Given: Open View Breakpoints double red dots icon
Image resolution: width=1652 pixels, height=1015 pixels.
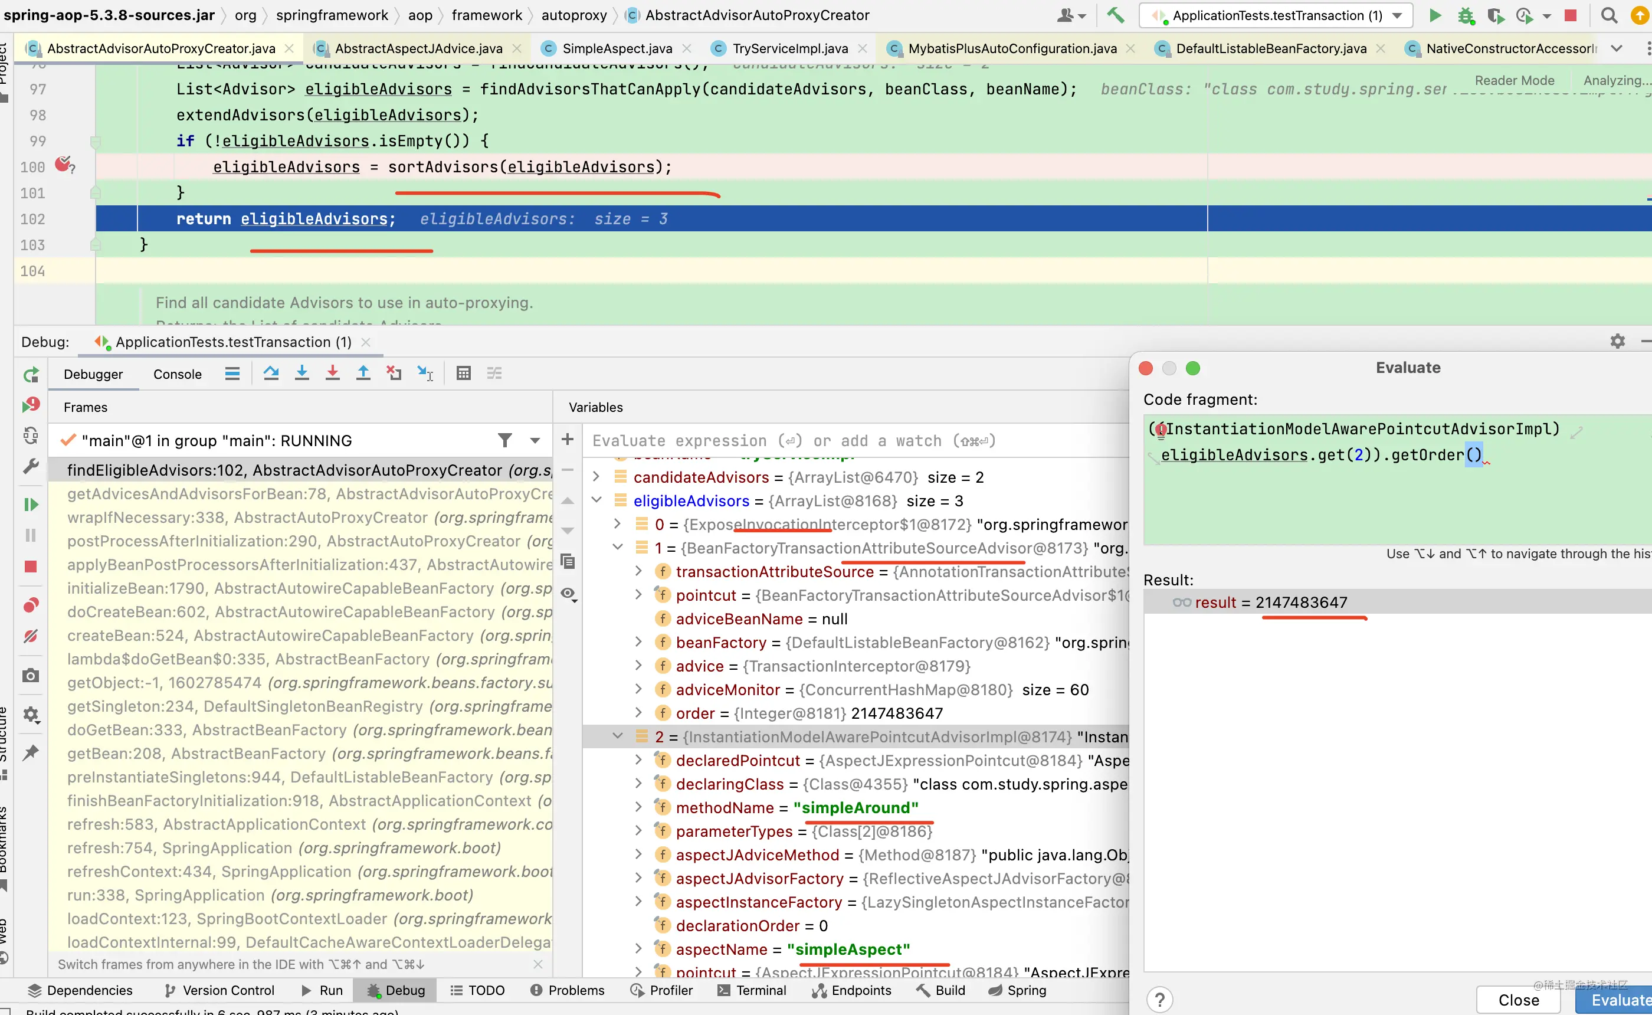Looking at the screenshot, I should (x=31, y=605).
